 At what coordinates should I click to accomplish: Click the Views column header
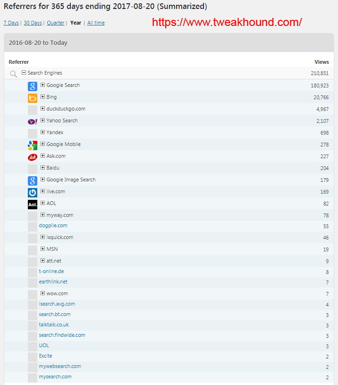tap(321, 62)
